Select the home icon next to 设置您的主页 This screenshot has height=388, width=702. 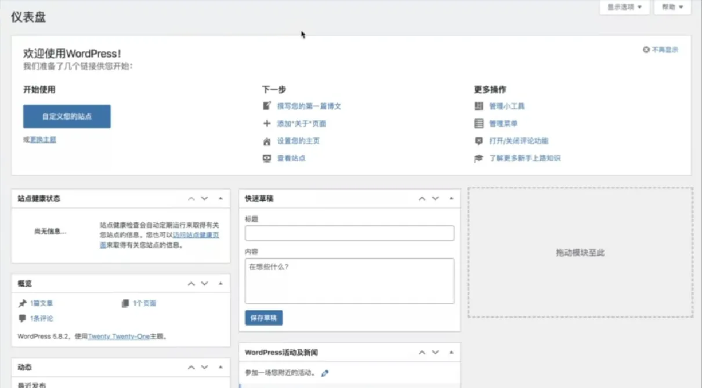(266, 141)
